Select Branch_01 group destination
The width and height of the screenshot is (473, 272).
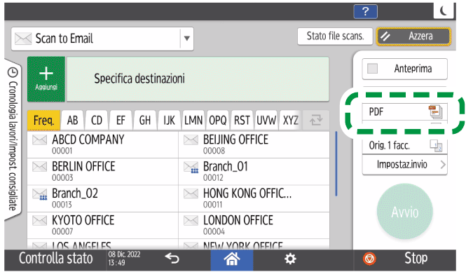tap(254, 172)
